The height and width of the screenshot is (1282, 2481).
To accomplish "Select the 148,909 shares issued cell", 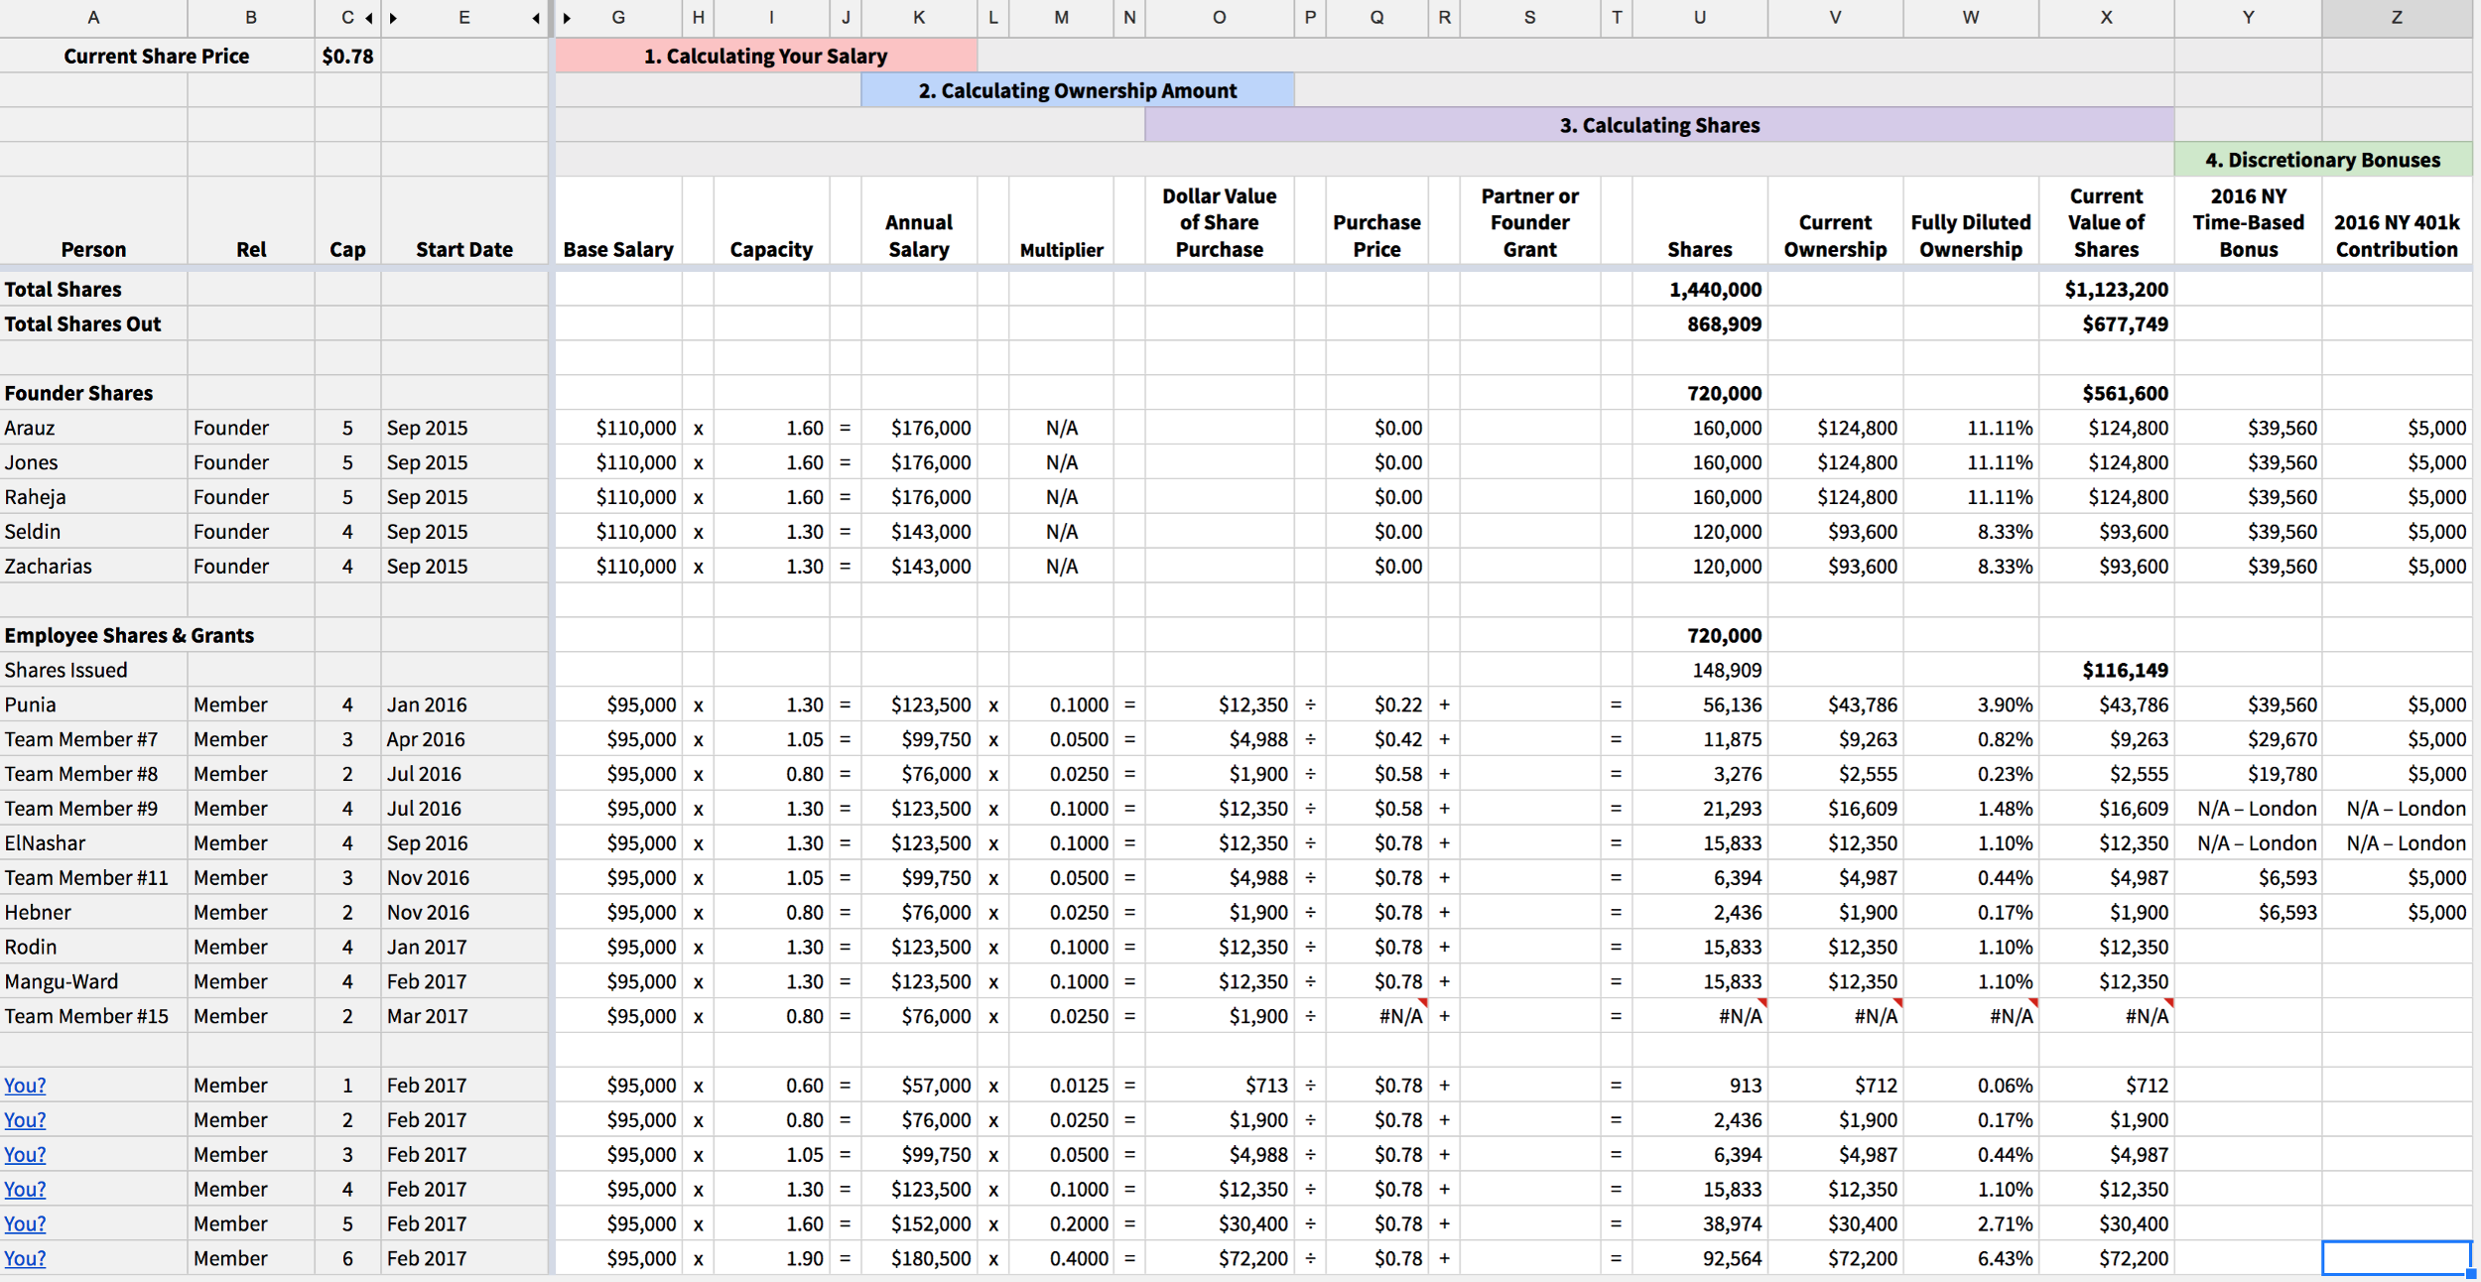I will (x=1700, y=670).
